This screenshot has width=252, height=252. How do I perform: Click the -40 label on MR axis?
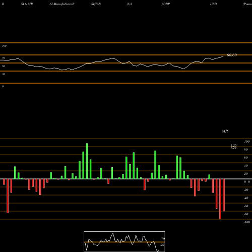pos(246,198)
